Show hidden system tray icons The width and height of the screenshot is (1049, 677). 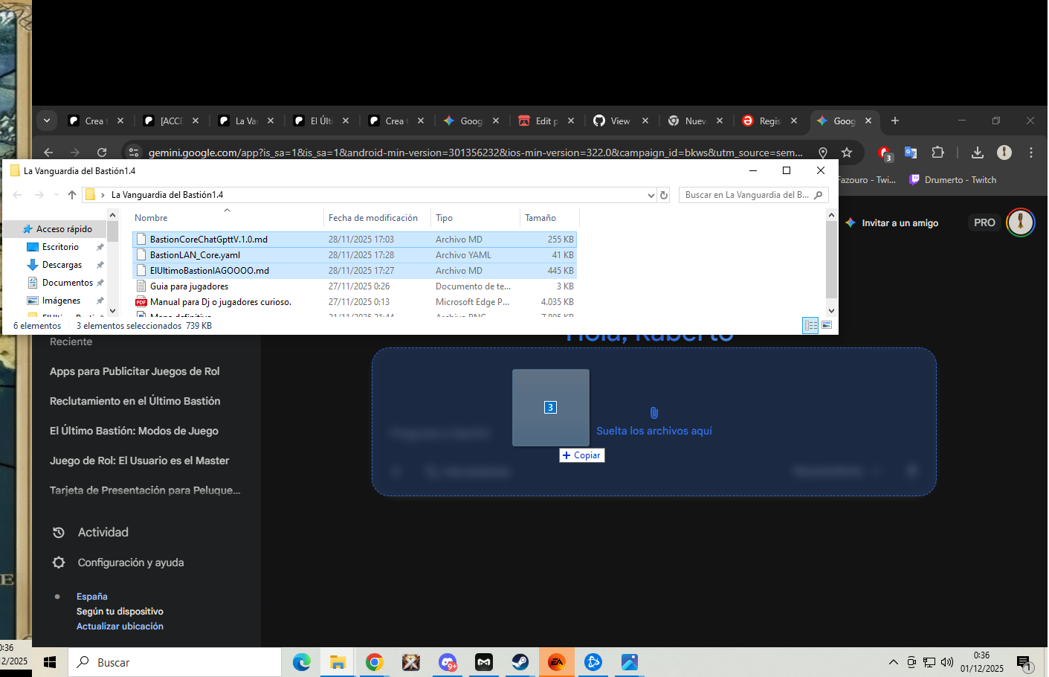[893, 662]
